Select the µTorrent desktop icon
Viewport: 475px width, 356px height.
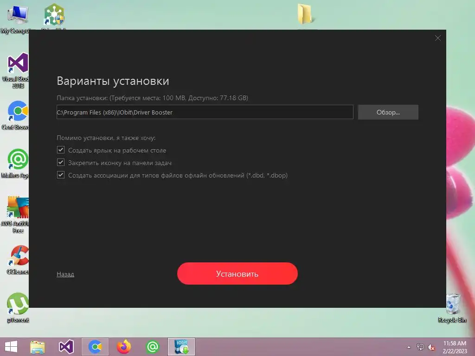click(18, 308)
